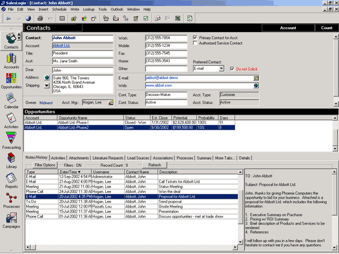
Task: Open the File menu
Action: (x=10, y=9)
